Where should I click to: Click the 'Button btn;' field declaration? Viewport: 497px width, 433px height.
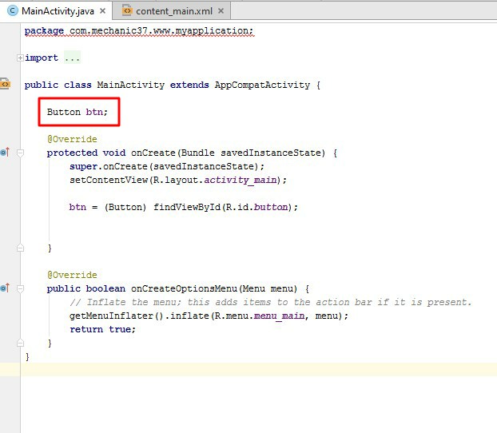click(x=78, y=112)
